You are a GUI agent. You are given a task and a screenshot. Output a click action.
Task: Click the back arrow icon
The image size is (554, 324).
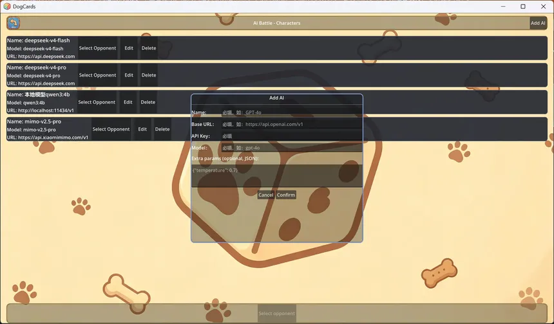[x=14, y=23]
